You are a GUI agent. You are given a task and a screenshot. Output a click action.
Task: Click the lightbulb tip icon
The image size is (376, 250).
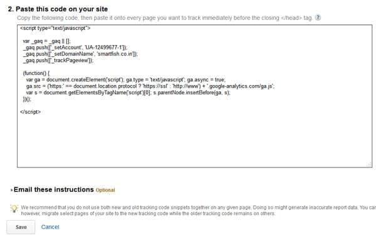(x=14, y=208)
